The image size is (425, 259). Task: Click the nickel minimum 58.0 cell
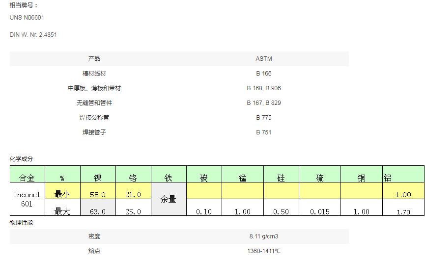[98, 191]
